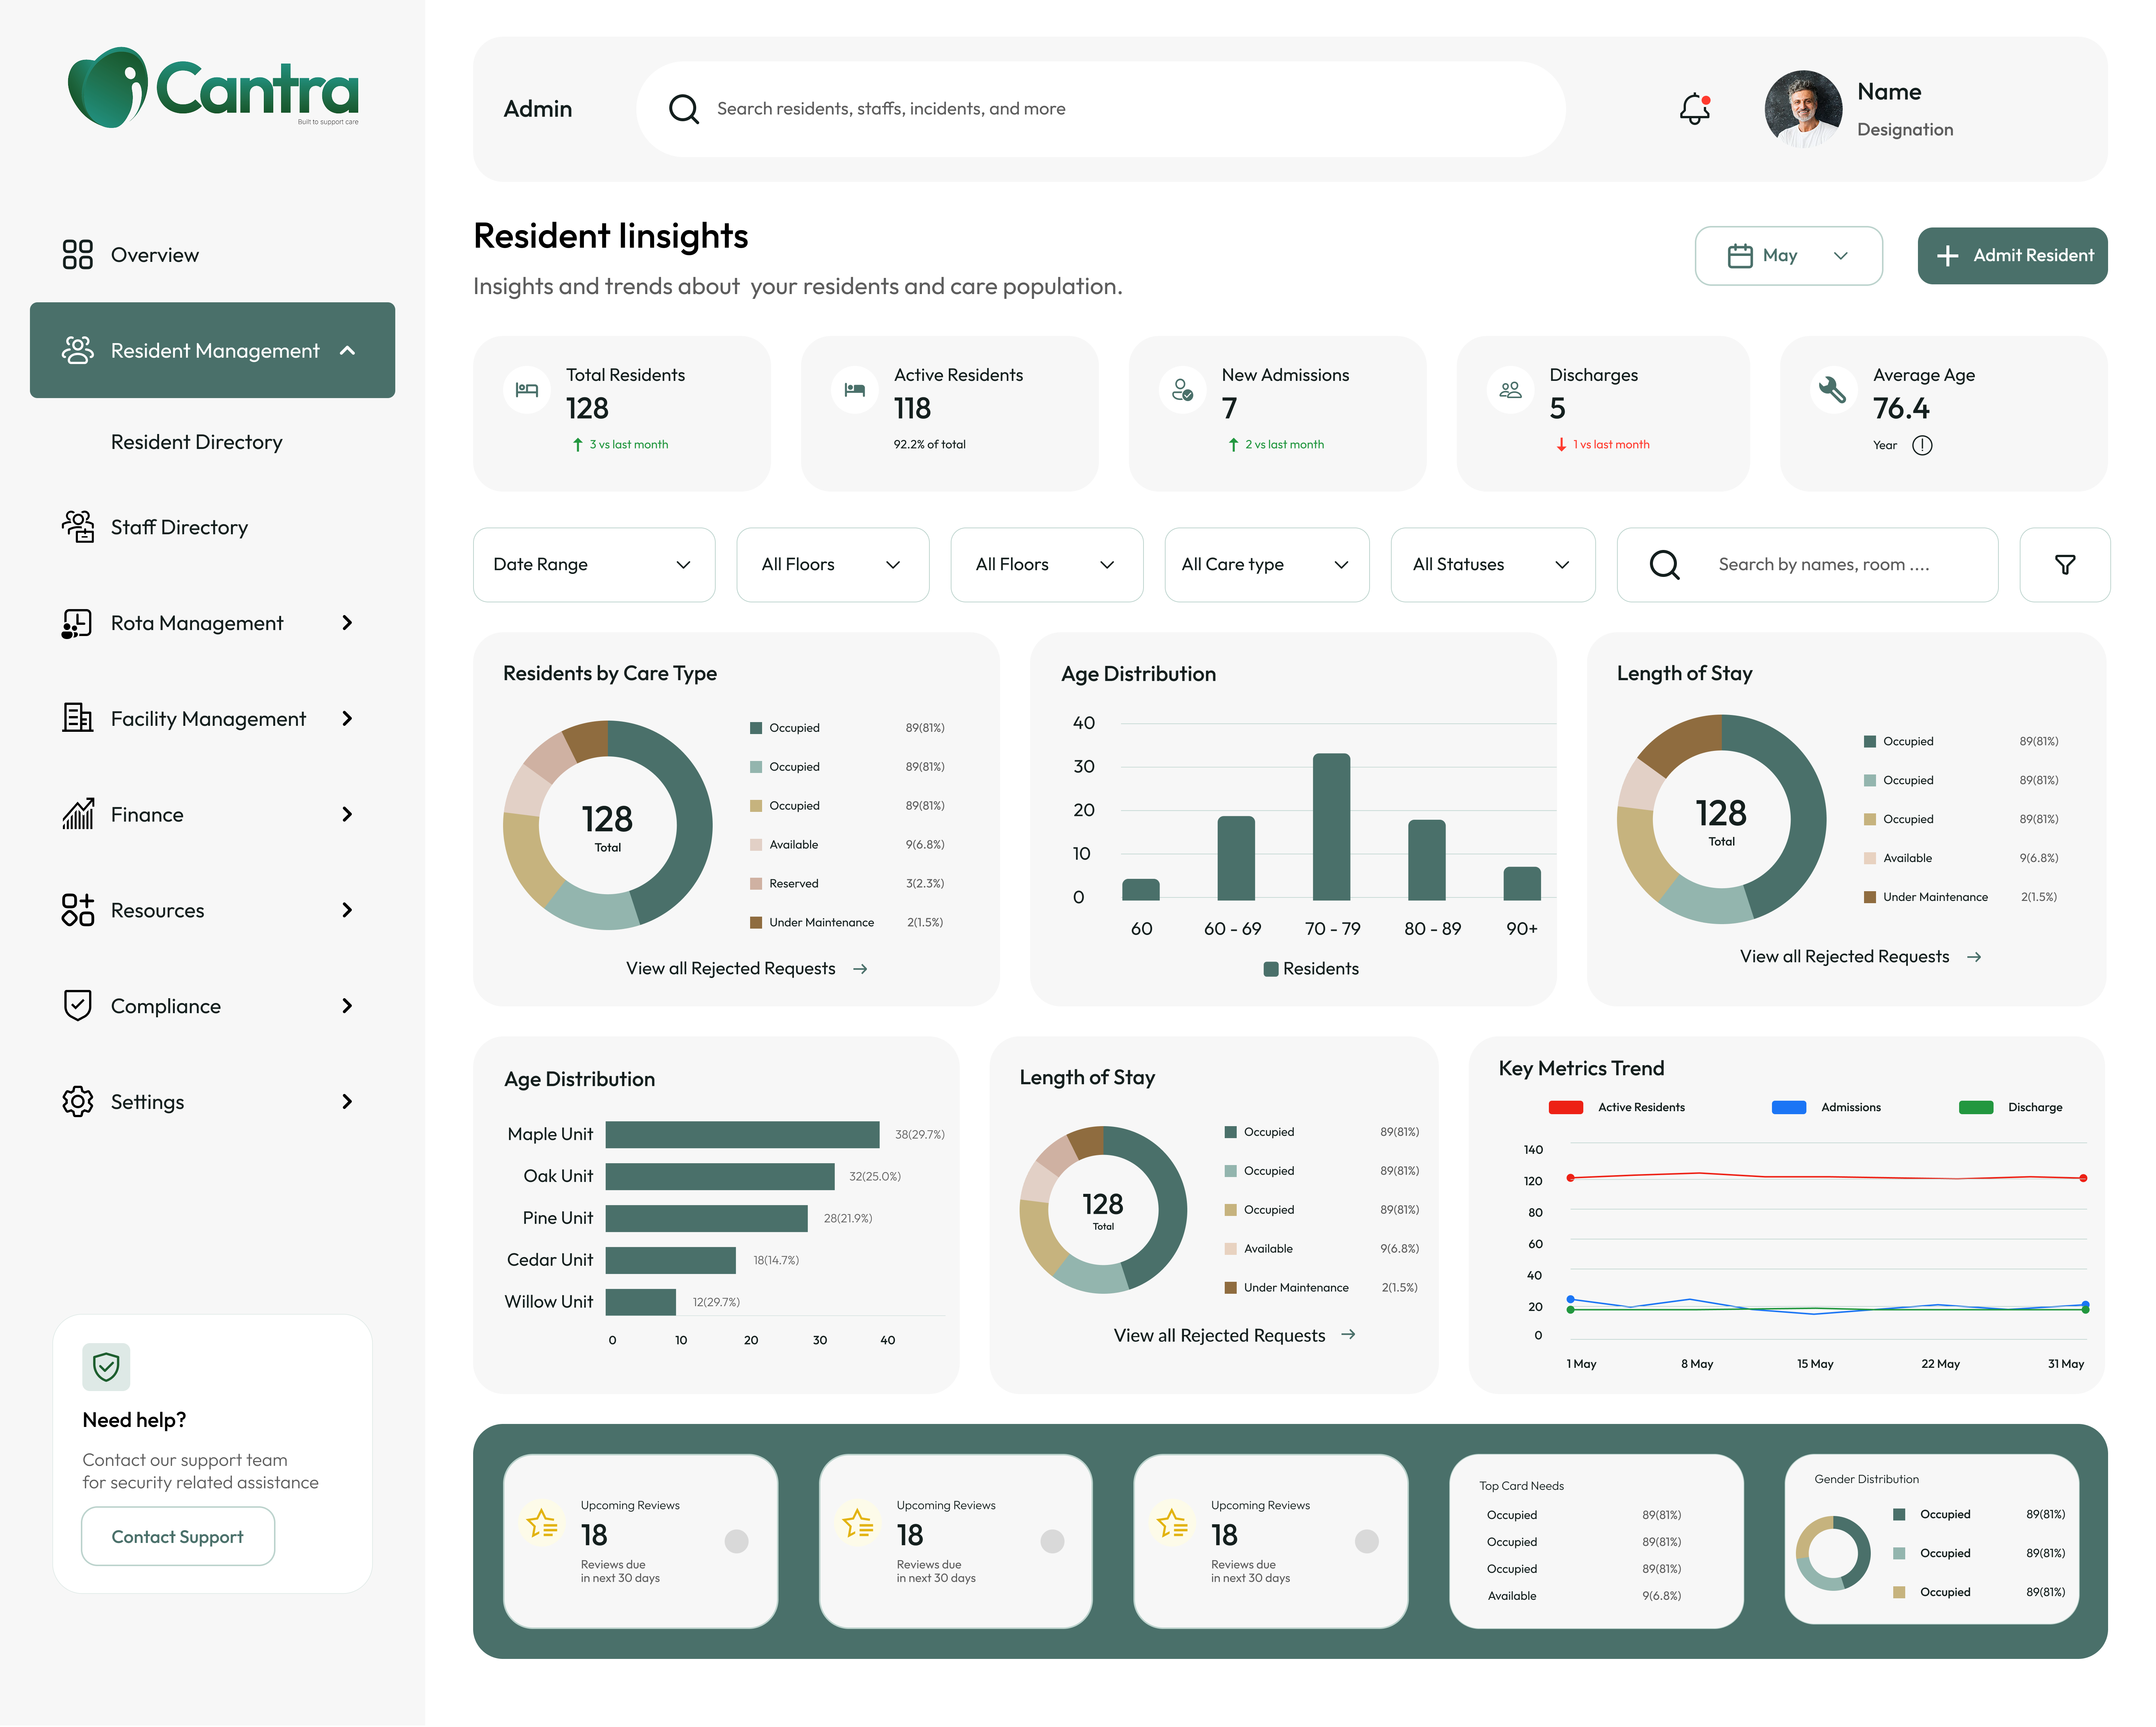Collapse Resident Management chevron
The image size is (2156, 1727).
[x=347, y=351]
